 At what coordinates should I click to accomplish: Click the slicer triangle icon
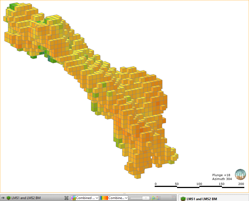(x=154, y=198)
